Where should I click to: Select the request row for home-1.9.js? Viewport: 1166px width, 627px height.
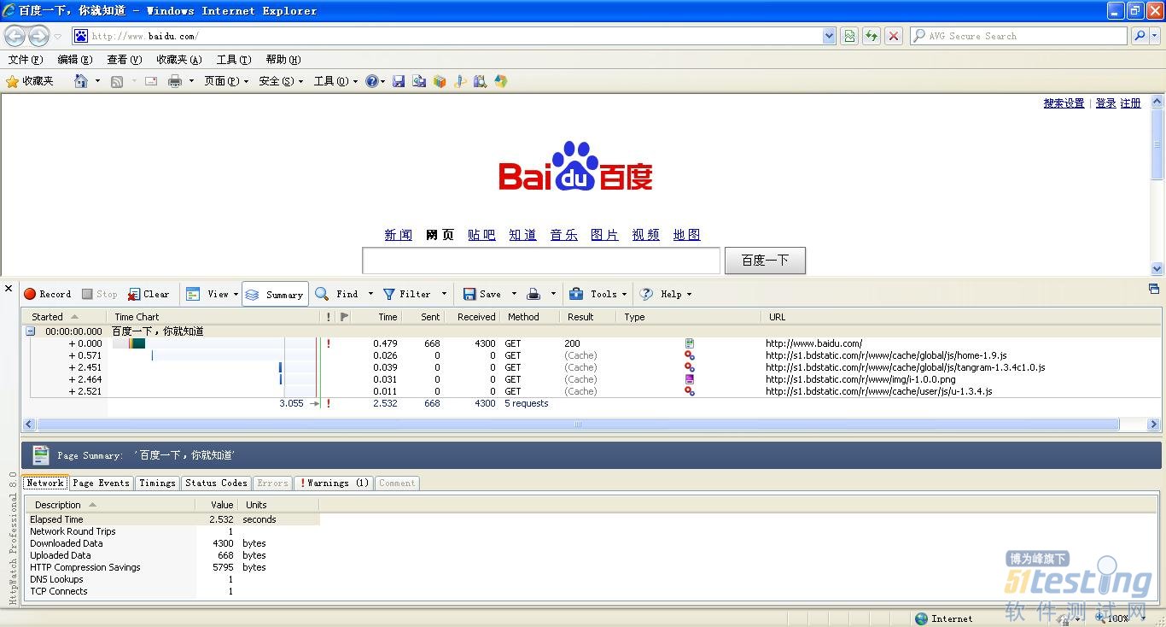591,355
